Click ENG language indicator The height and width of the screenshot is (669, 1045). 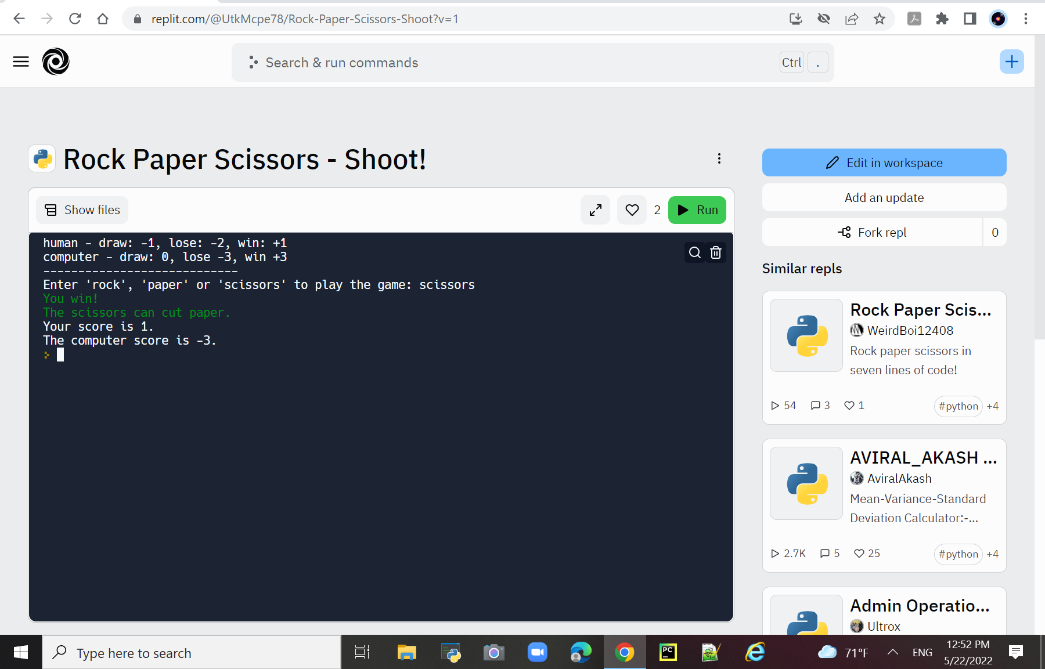pyautogui.click(x=923, y=652)
